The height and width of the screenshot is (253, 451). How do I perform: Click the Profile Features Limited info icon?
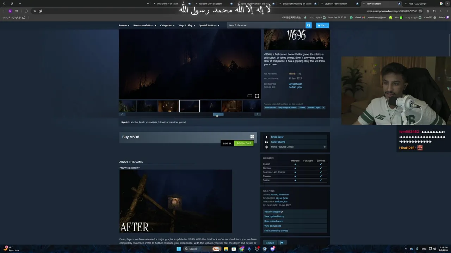266,147
